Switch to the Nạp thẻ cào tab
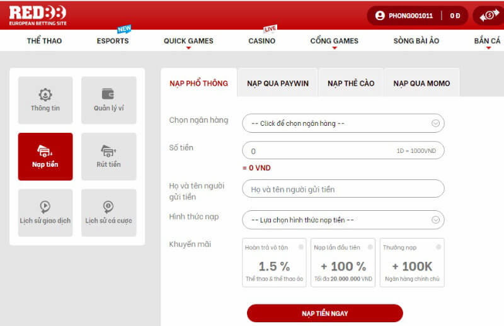 [351, 83]
